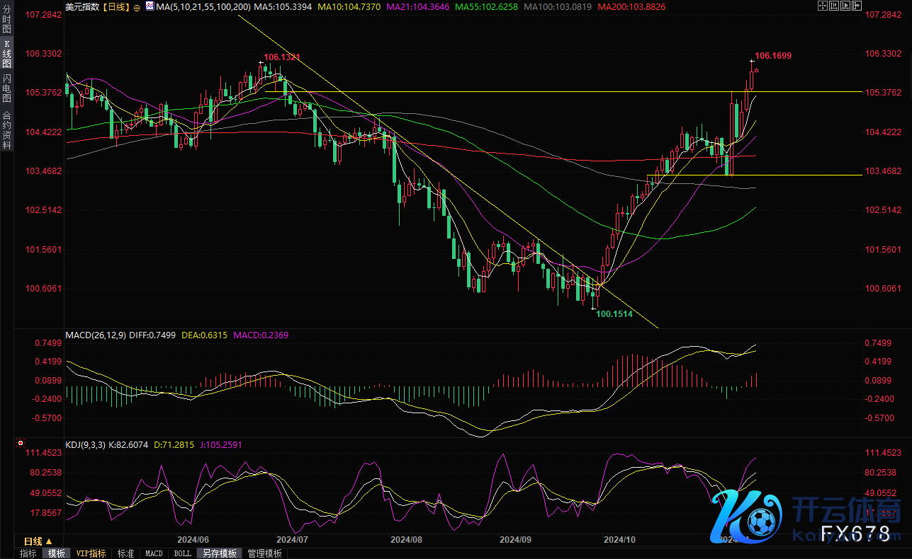Apply the MACD template in bottom bar

pos(154,553)
